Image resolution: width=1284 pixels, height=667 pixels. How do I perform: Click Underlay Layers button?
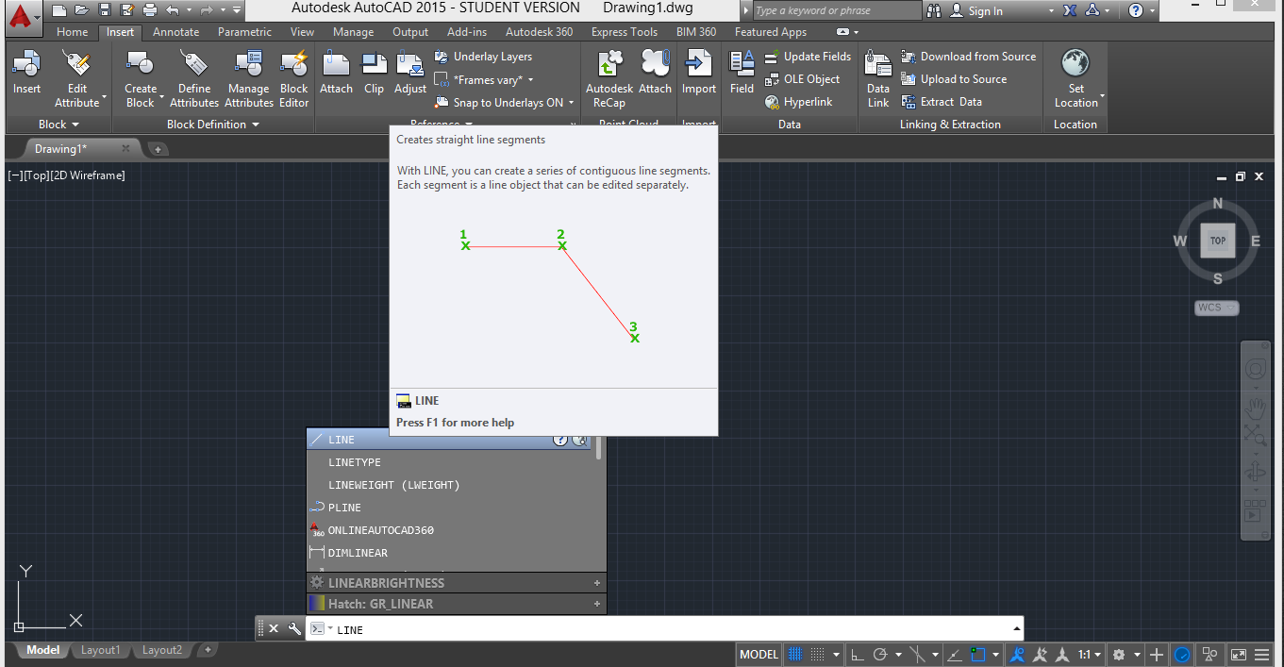pos(483,57)
